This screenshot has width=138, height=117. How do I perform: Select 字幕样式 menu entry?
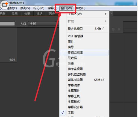coord(84,102)
